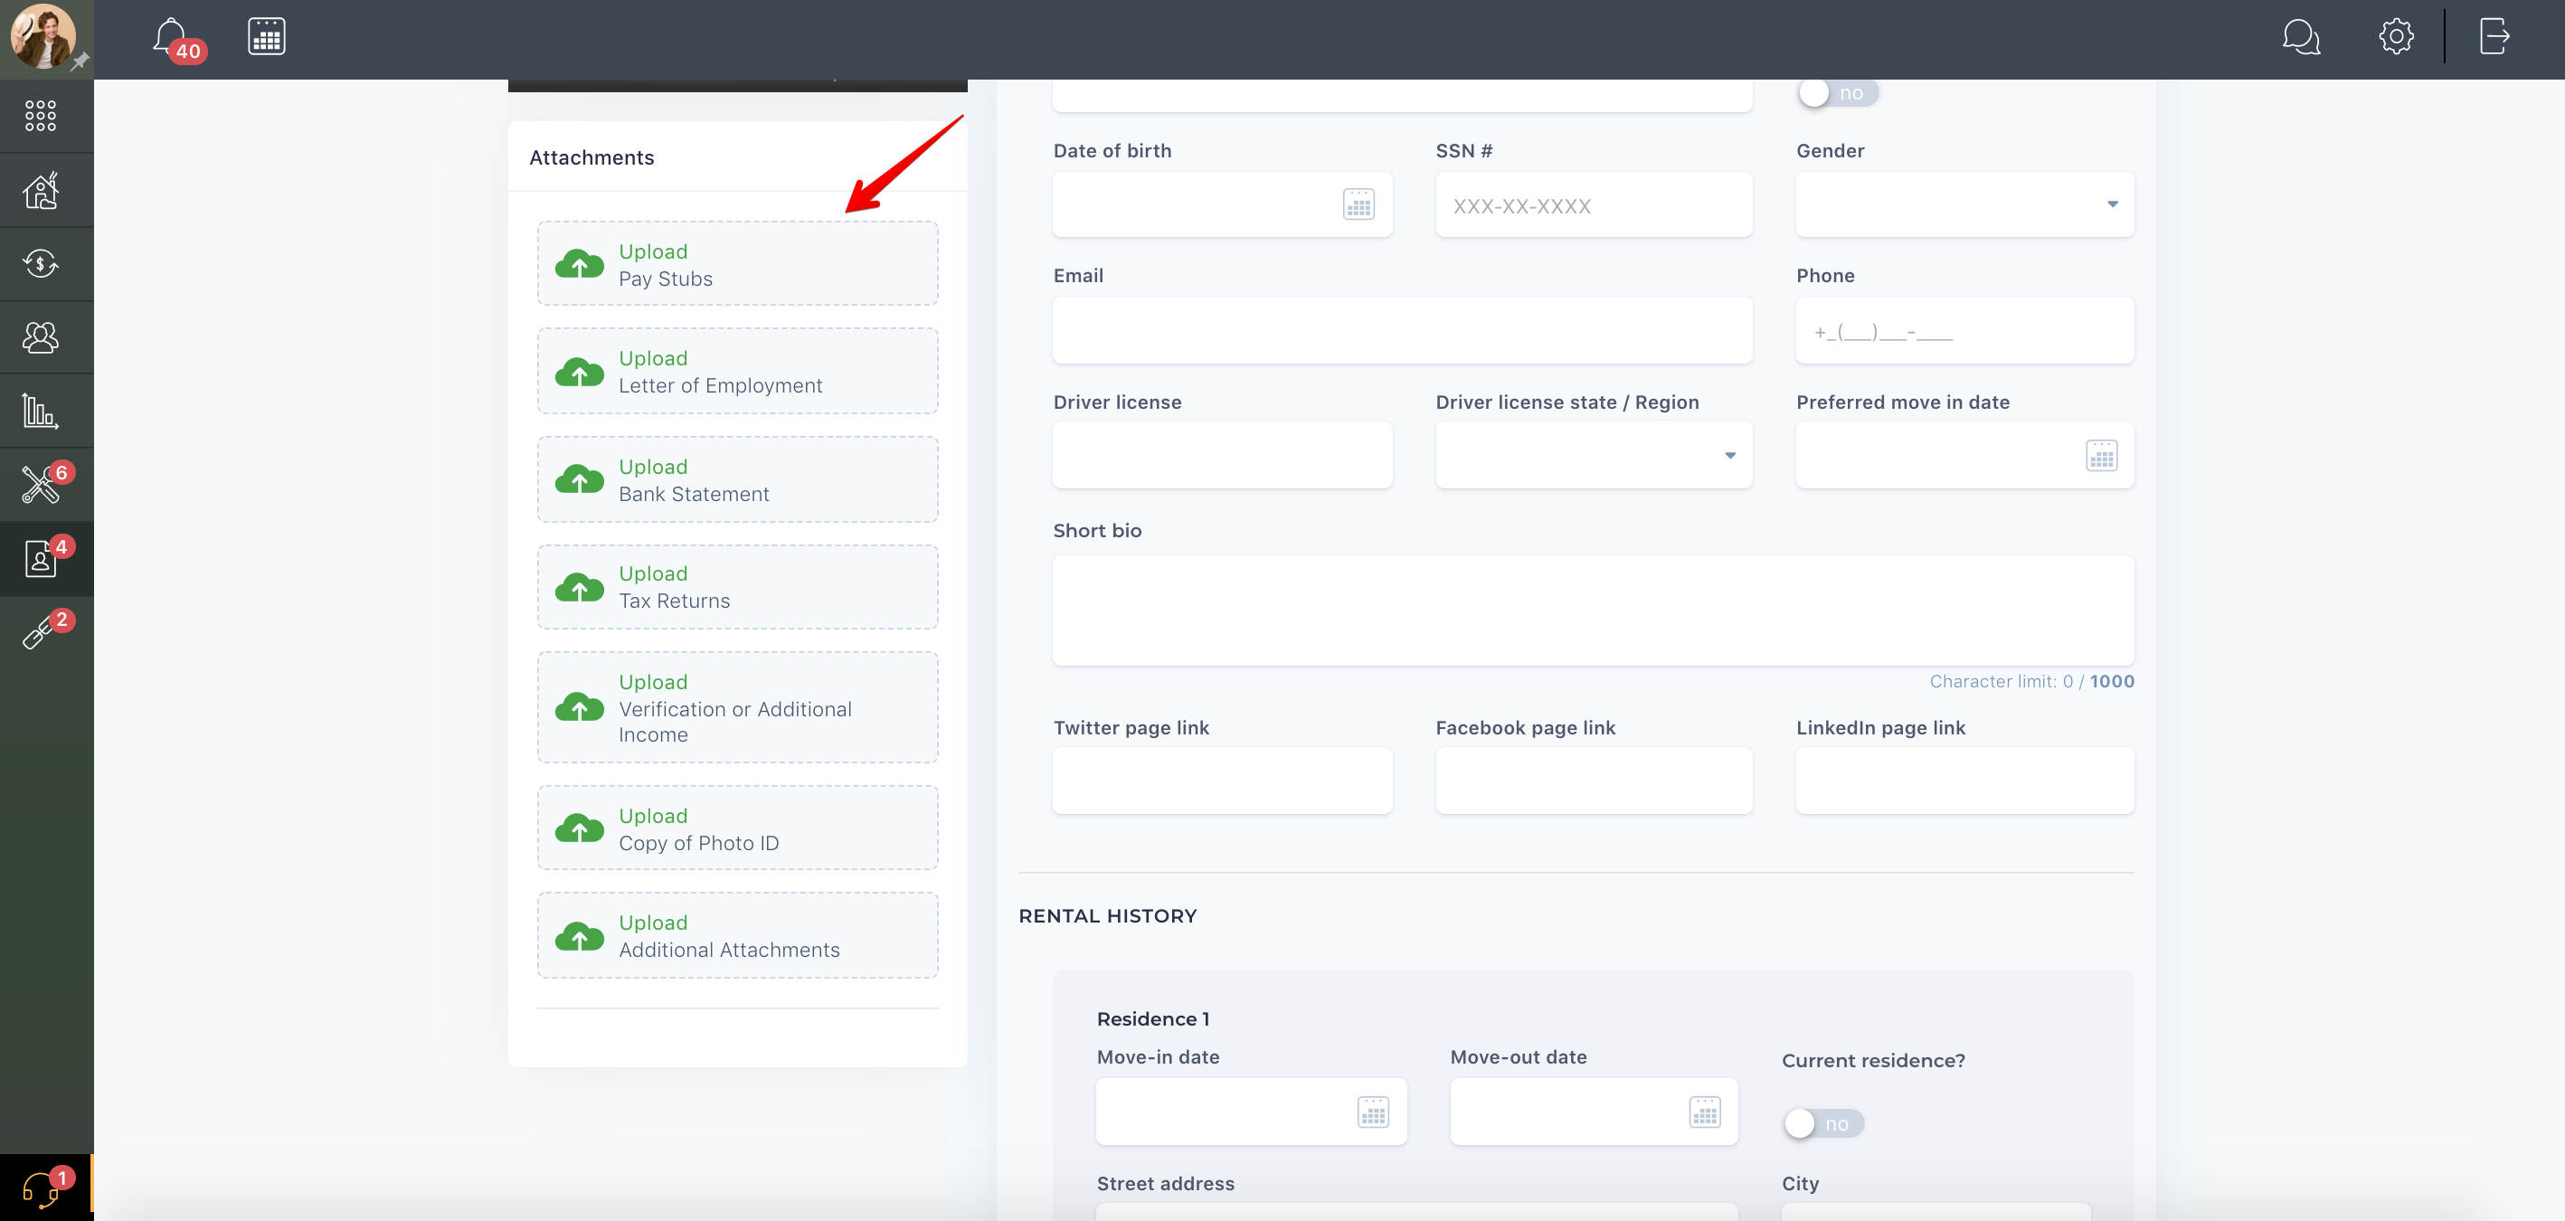Open the contacts people sidebar icon
This screenshot has width=2565, height=1221.
tap(41, 337)
